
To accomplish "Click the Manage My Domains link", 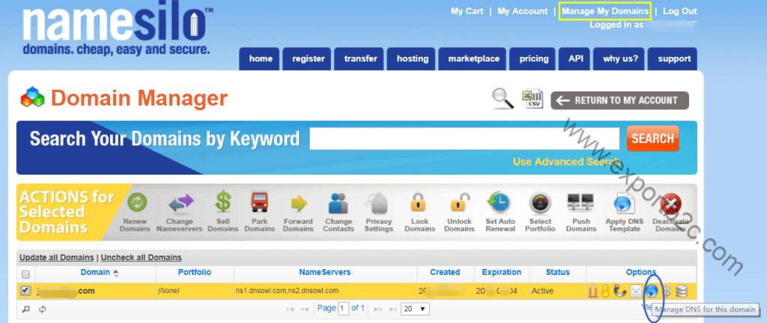I will [604, 11].
